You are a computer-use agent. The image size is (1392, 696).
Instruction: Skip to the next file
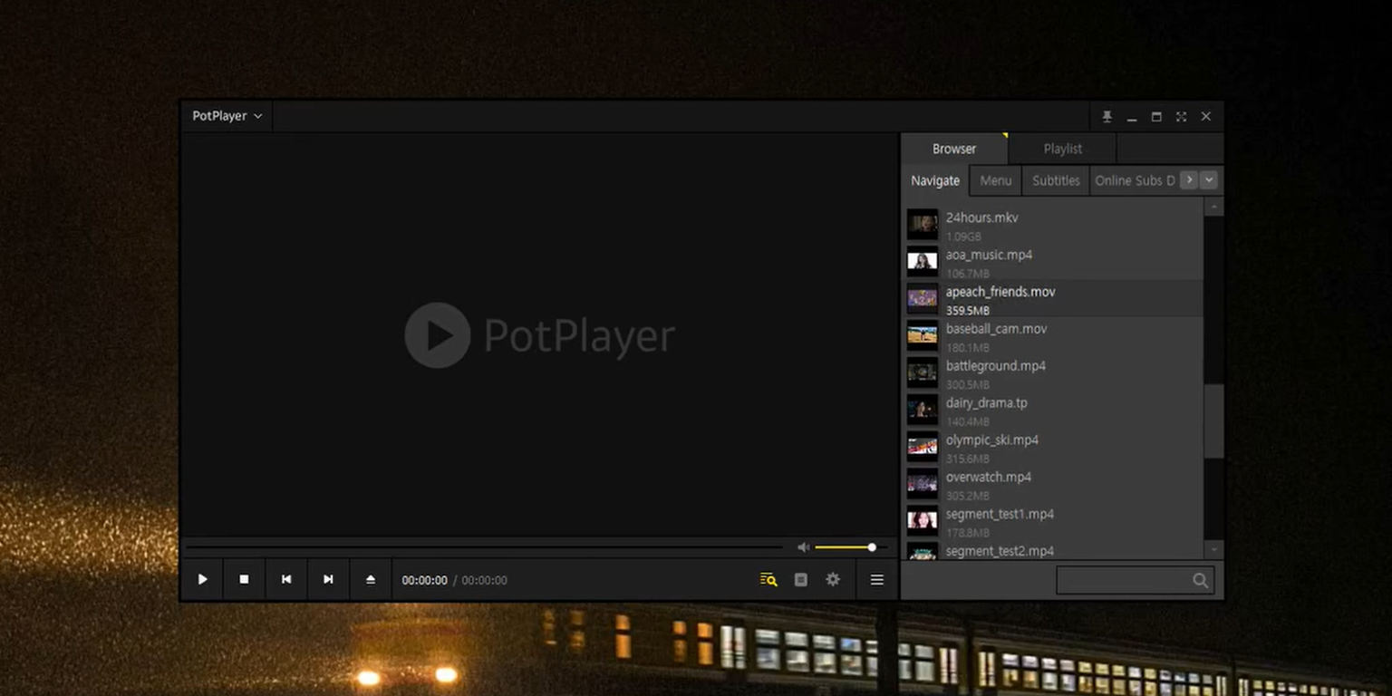(x=327, y=579)
